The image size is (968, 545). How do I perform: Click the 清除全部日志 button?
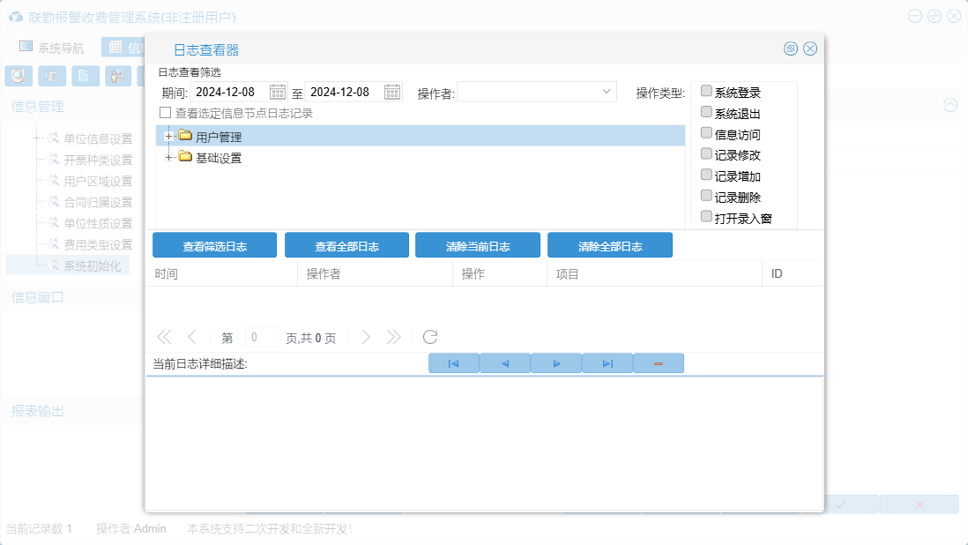(609, 246)
